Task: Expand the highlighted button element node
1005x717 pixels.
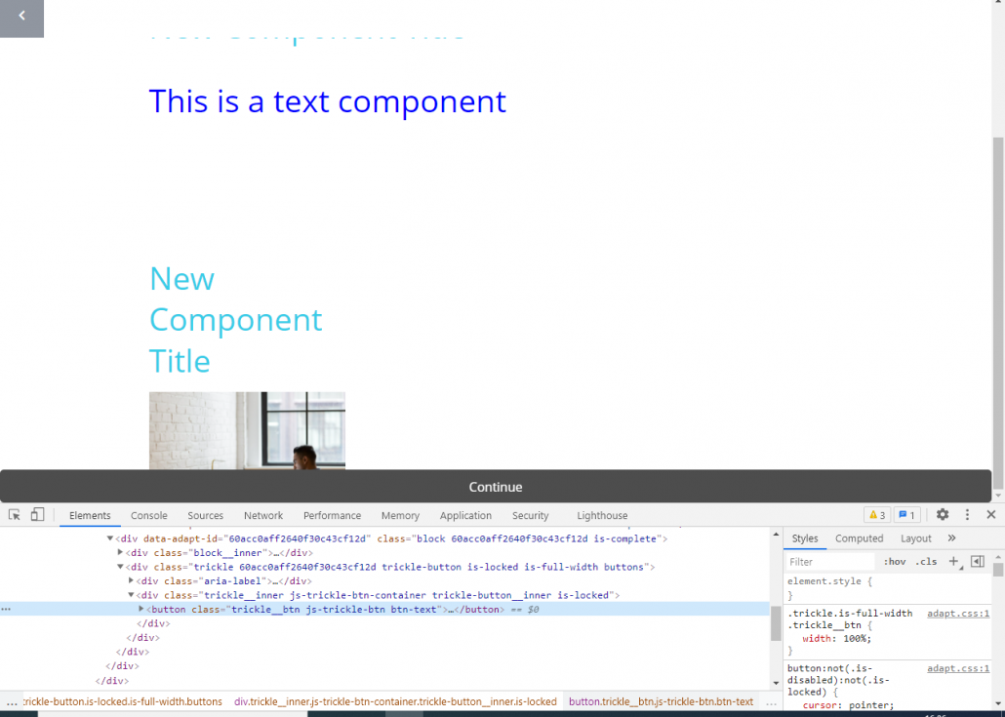Action: coord(142,609)
